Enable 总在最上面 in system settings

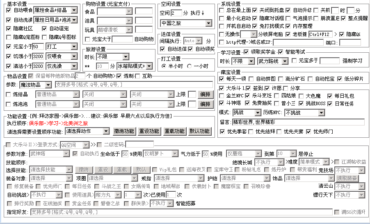(x=222, y=10)
